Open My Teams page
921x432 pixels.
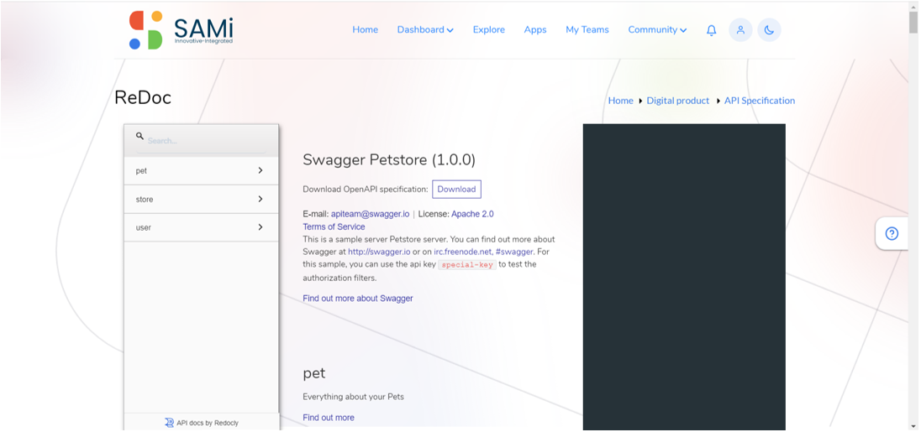587,30
